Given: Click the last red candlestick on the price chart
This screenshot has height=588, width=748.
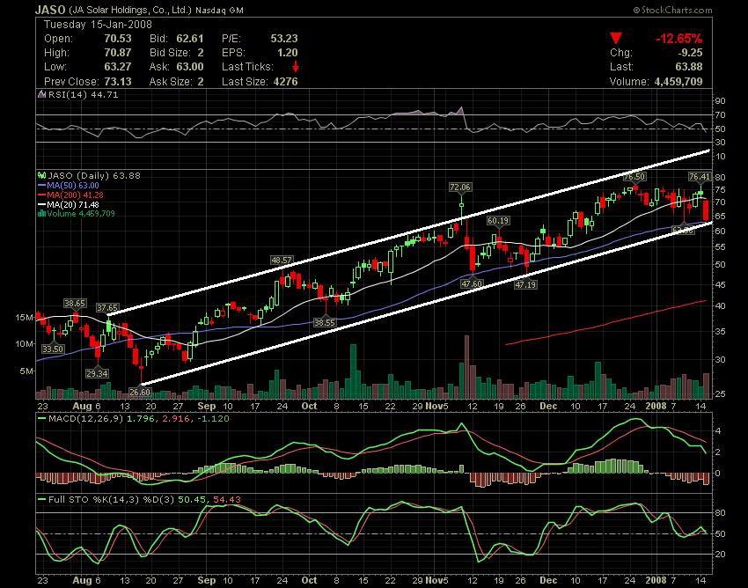Looking at the screenshot, I should [x=706, y=210].
